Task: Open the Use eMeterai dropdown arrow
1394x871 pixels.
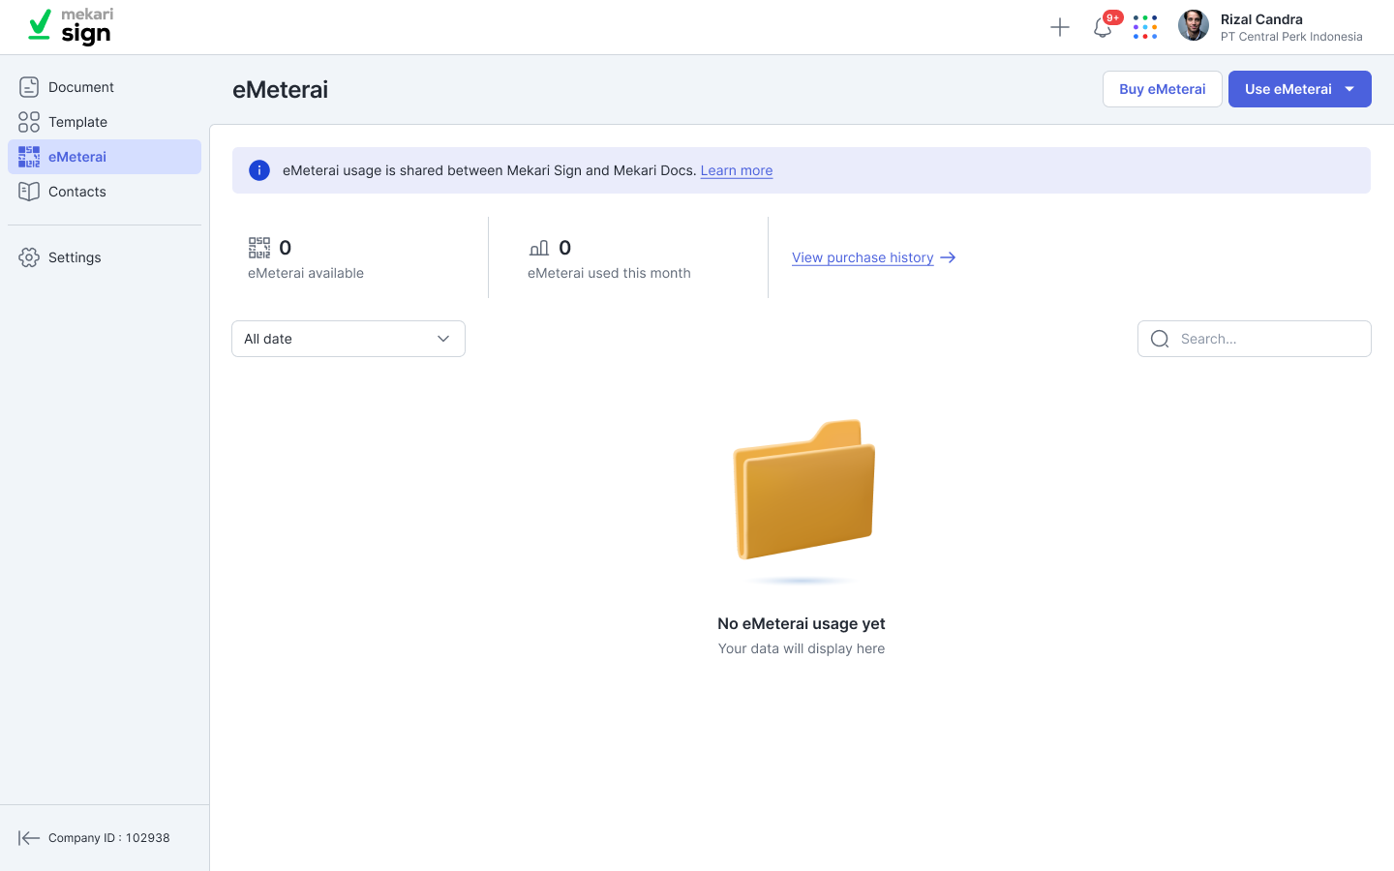Action: click(x=1350, y=89)
